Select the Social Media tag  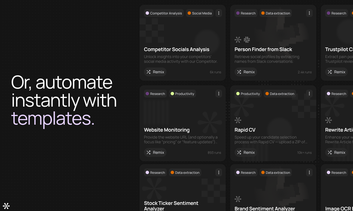coord(199,13)
